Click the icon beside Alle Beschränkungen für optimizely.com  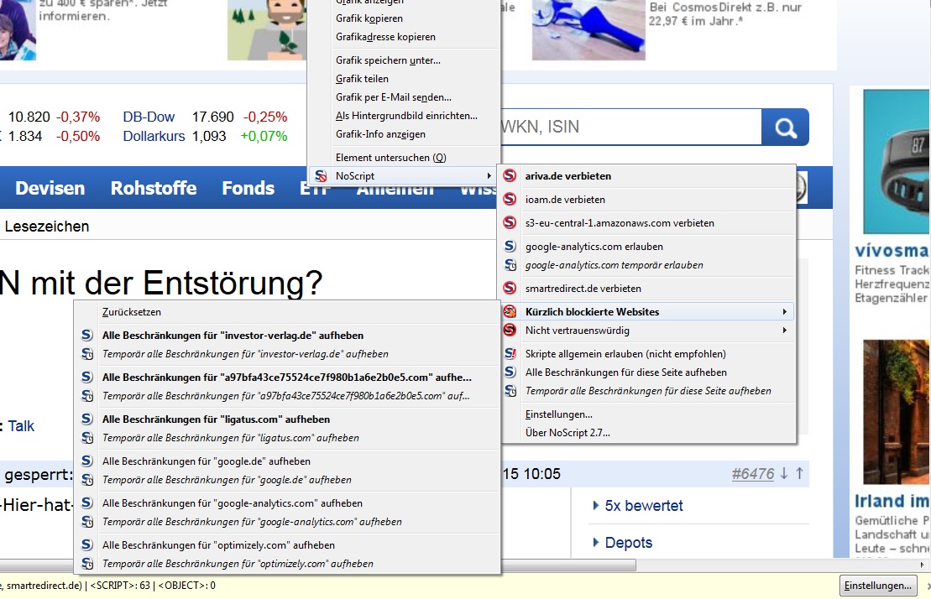pyautogui.click(x=86, y=544)
